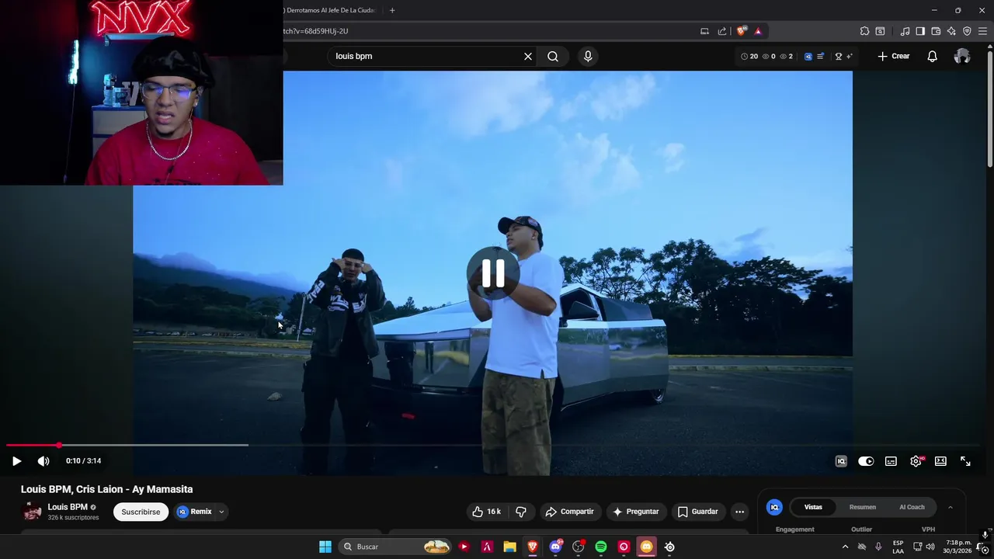This screenshot has width=994, height=559.
Task: Open the browser extensions puzzle icon
Action: [864, 31]
